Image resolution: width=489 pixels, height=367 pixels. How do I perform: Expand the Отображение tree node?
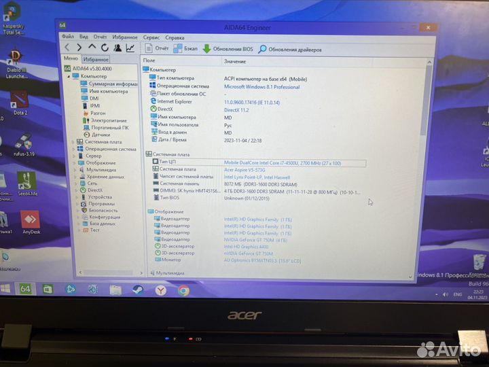75,163
